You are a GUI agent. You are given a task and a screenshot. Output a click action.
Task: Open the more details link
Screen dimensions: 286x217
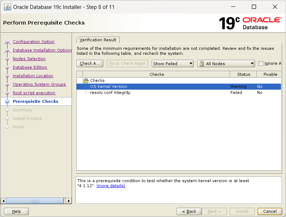111,186
